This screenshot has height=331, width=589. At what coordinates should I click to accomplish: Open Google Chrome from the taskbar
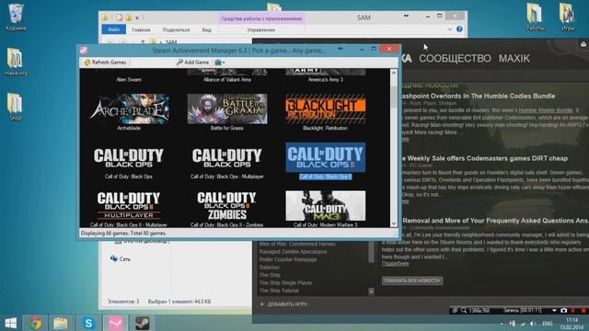point(35,323)
